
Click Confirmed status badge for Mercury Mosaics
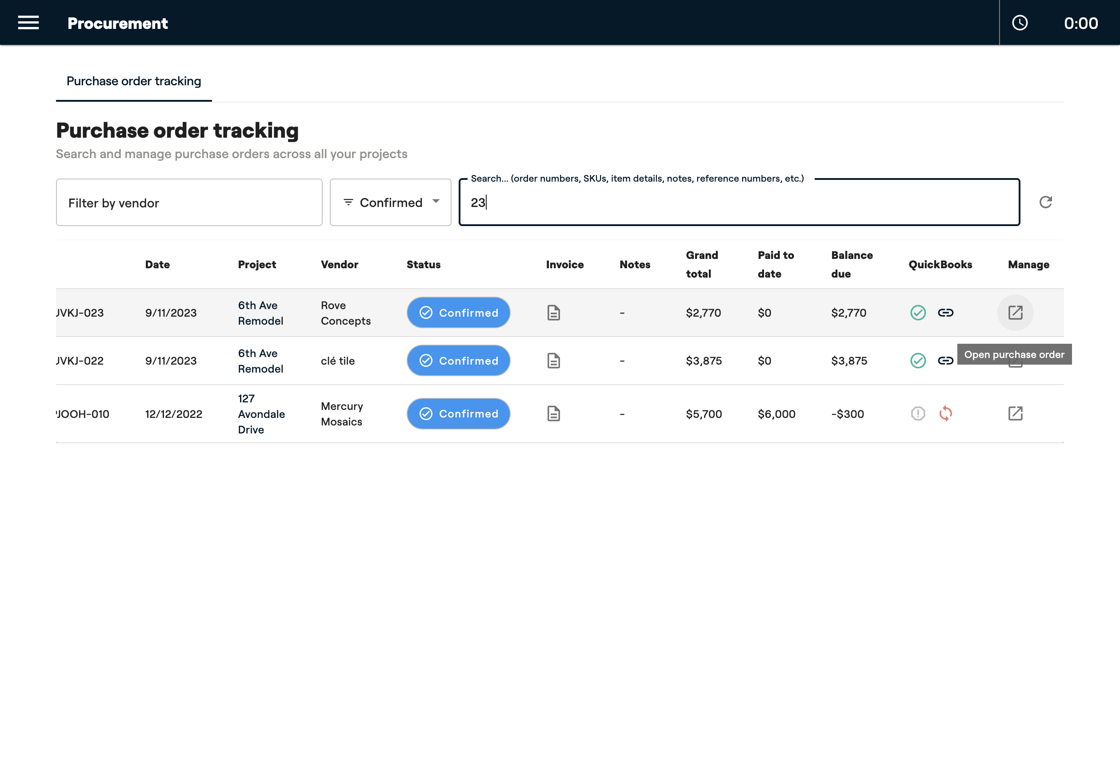(x=458, y=414)
